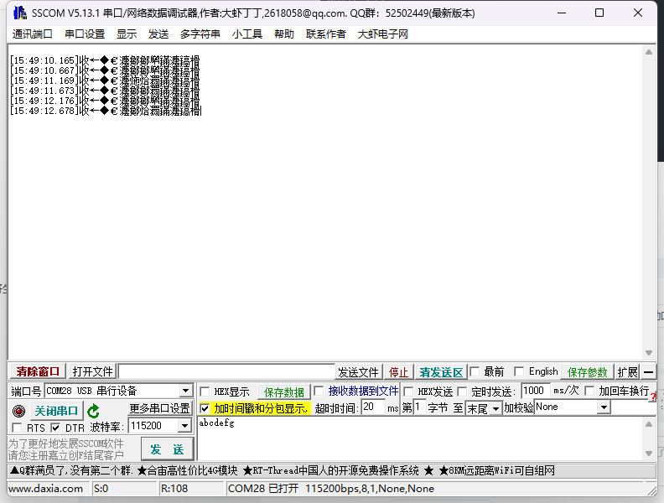Viewport: 664px width, 503px height.
Task: Click the 定时发送 1000 interval field
Action: click(x=535, y=391)
